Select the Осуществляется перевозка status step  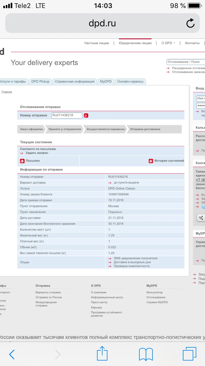106,129
